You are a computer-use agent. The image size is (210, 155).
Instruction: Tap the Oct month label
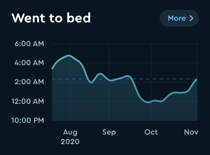pyautogui.click(x=151, y=132)
